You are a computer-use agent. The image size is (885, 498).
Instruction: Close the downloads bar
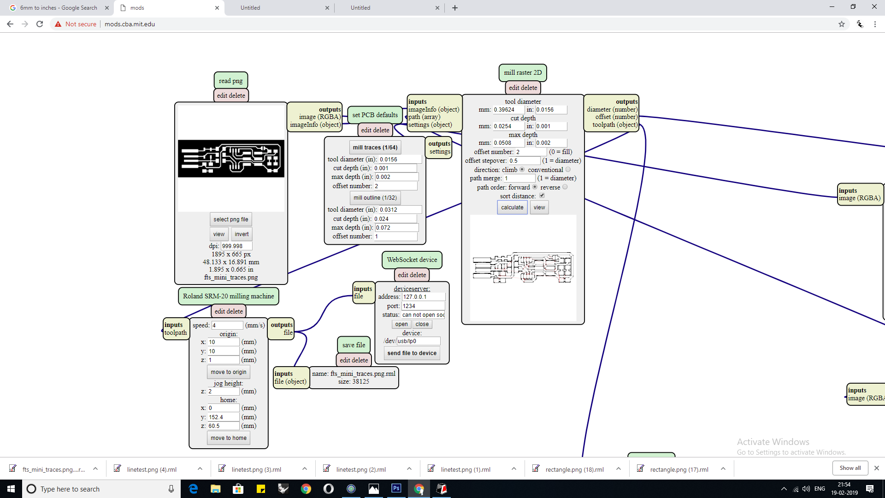click(876, 468)
